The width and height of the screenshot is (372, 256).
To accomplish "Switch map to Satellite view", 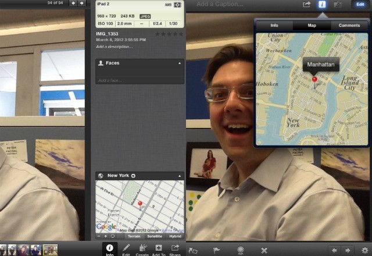I will (155, 236).
